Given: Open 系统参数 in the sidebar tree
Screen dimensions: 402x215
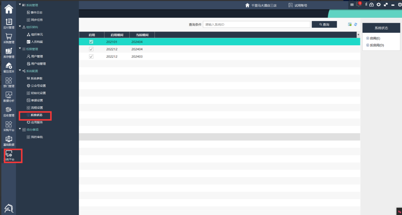Looking at the screenshot, I should (x=36, y=78).
